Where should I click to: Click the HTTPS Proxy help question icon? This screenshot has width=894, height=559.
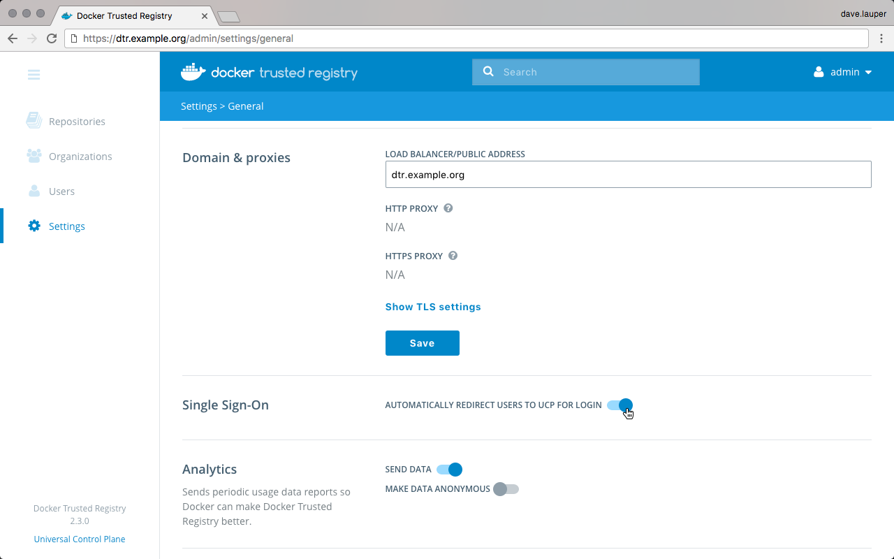coord(453,256)
